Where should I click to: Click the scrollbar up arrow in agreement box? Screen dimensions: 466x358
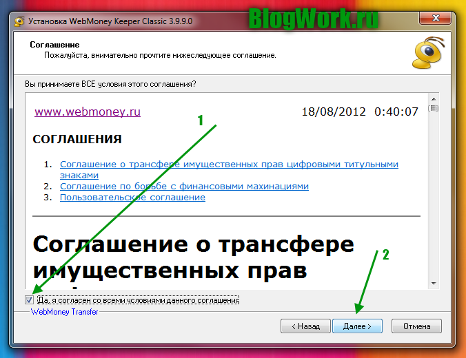(x=434, y=99)
